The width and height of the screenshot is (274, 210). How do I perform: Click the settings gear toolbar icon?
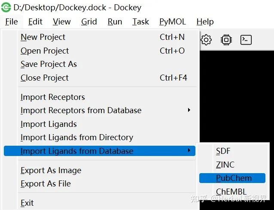pyautogui.click(x=207, y=40)
